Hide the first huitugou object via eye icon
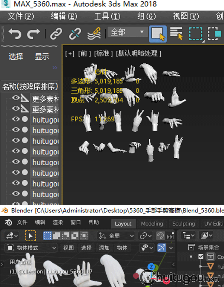 click(x=16, y=119)
